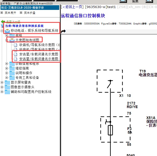Expand the 专用工具和设备 folder
This screenshot has height=156, width=157.
pyautogui.click(x=7, y=78)
